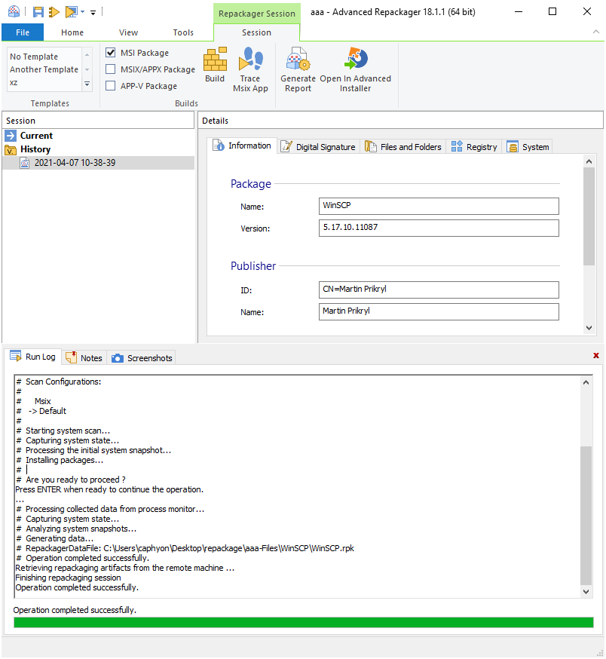Focus the Version field 5.17.10.11087

(439, 228)
